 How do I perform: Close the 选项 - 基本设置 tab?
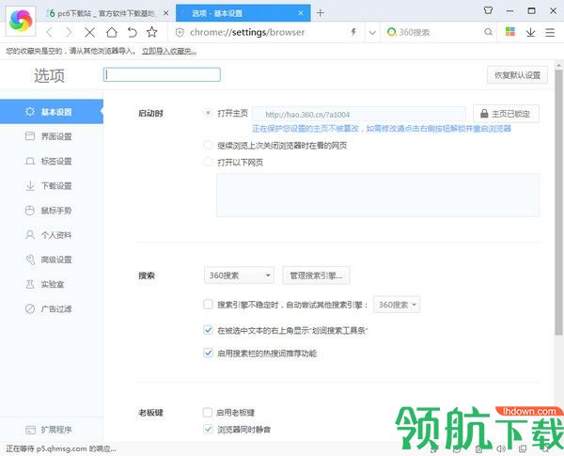pos(301,13)
